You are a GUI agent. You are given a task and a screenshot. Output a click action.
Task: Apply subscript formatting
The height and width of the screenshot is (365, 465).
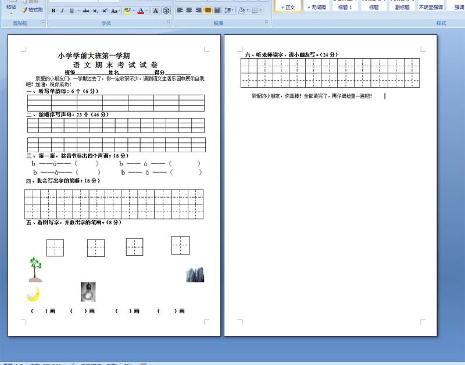click(95, 10)
